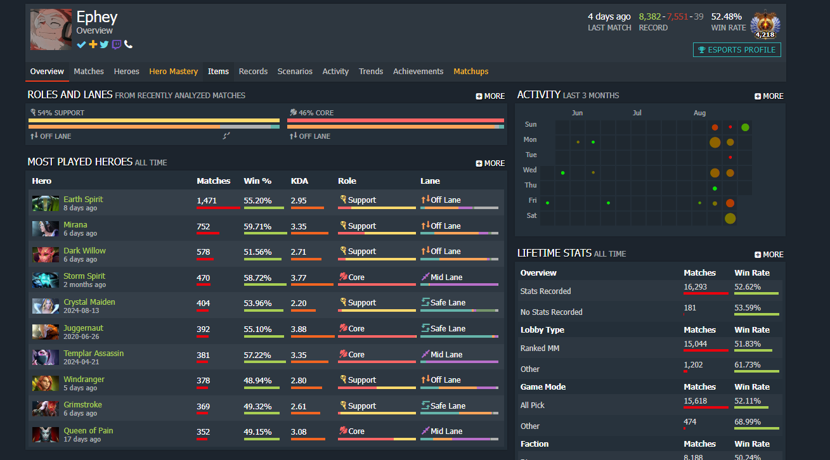Expand MORE for Lifetime Stats
This screenshot has width=830, height=460.
pos(769,255)
